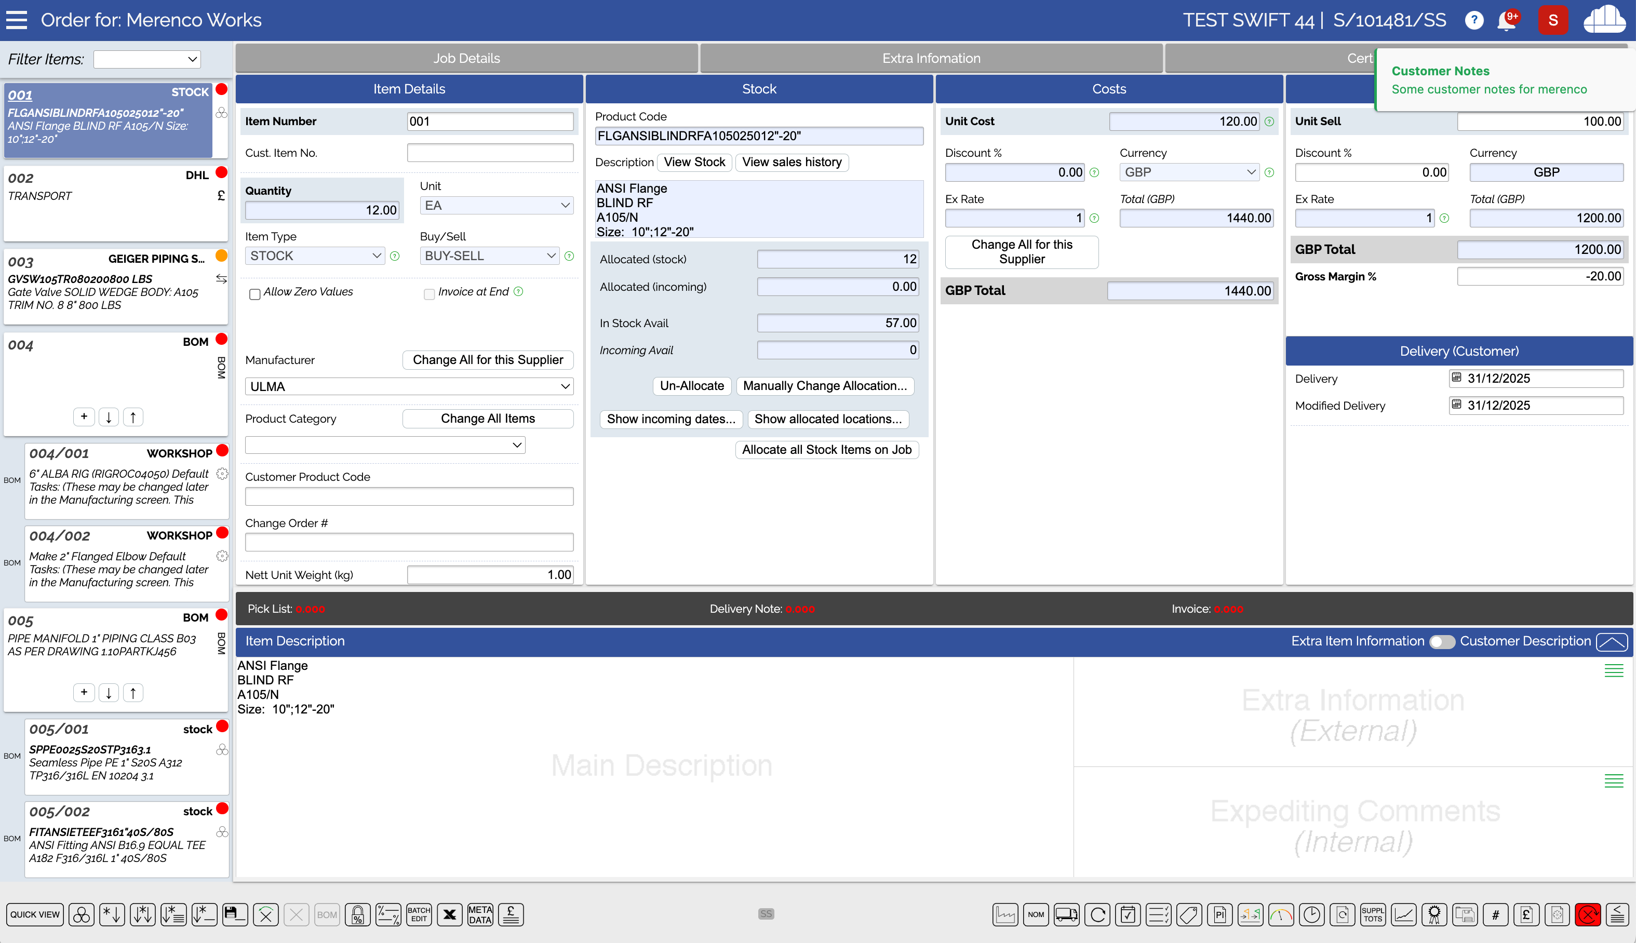Click the truck delivery icon in bottom toolbar
1636x943 pixels.
point(1066,914)
